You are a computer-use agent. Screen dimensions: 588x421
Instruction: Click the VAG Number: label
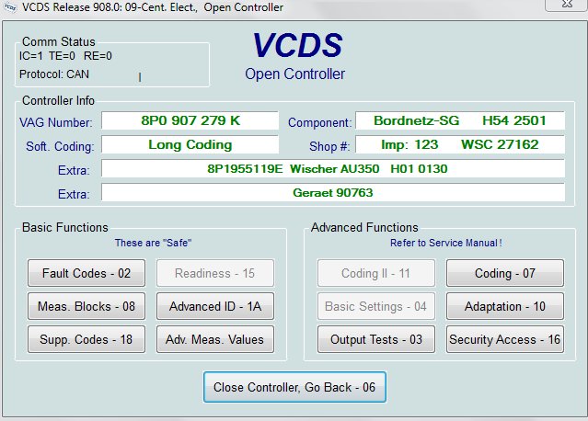[x=56, y=122]
